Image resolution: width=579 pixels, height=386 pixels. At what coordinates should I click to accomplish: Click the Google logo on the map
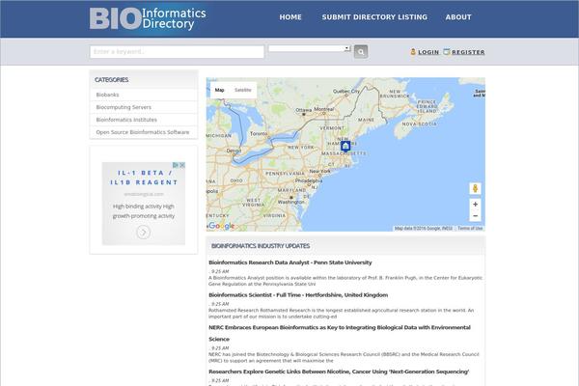pyautogui.click(x=221, y=226)
